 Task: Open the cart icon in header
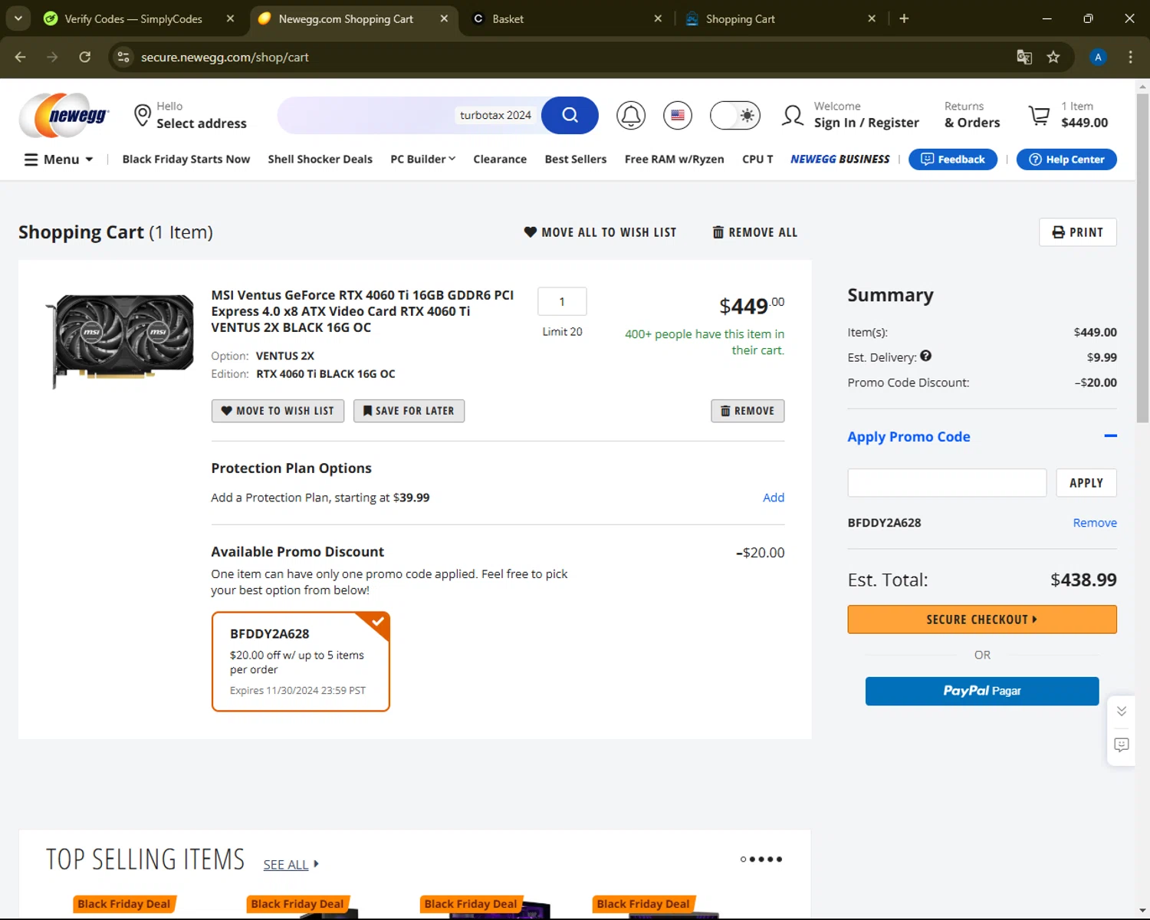coord(1039,116)
